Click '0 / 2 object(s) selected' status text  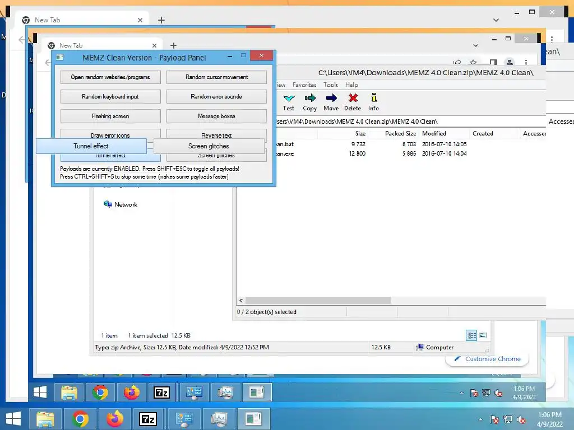(x=266, y=312)
